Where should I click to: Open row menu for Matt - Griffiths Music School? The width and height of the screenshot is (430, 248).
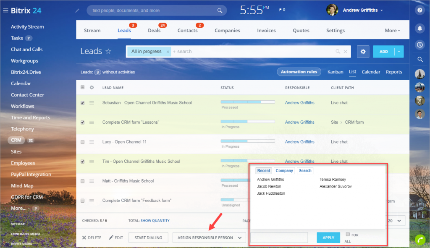(x=92, y=181)
